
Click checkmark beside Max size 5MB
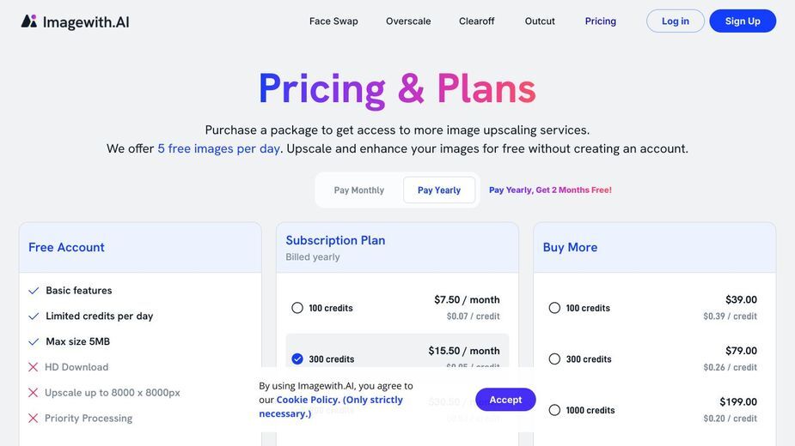34,341
